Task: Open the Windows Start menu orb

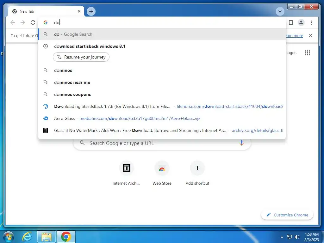Action: click(x=9, y=237)
